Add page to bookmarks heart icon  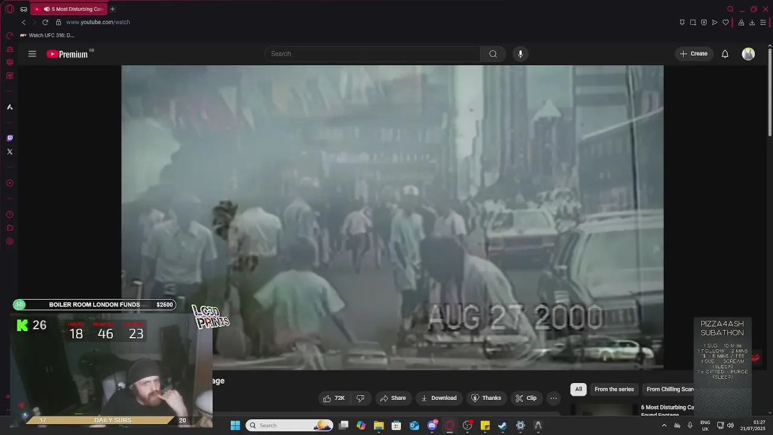(726, 22)
